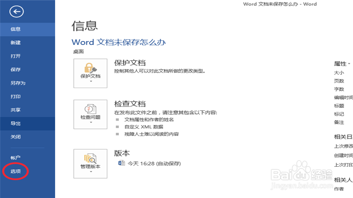Click the 标题 property label

(x=339, y=106)
